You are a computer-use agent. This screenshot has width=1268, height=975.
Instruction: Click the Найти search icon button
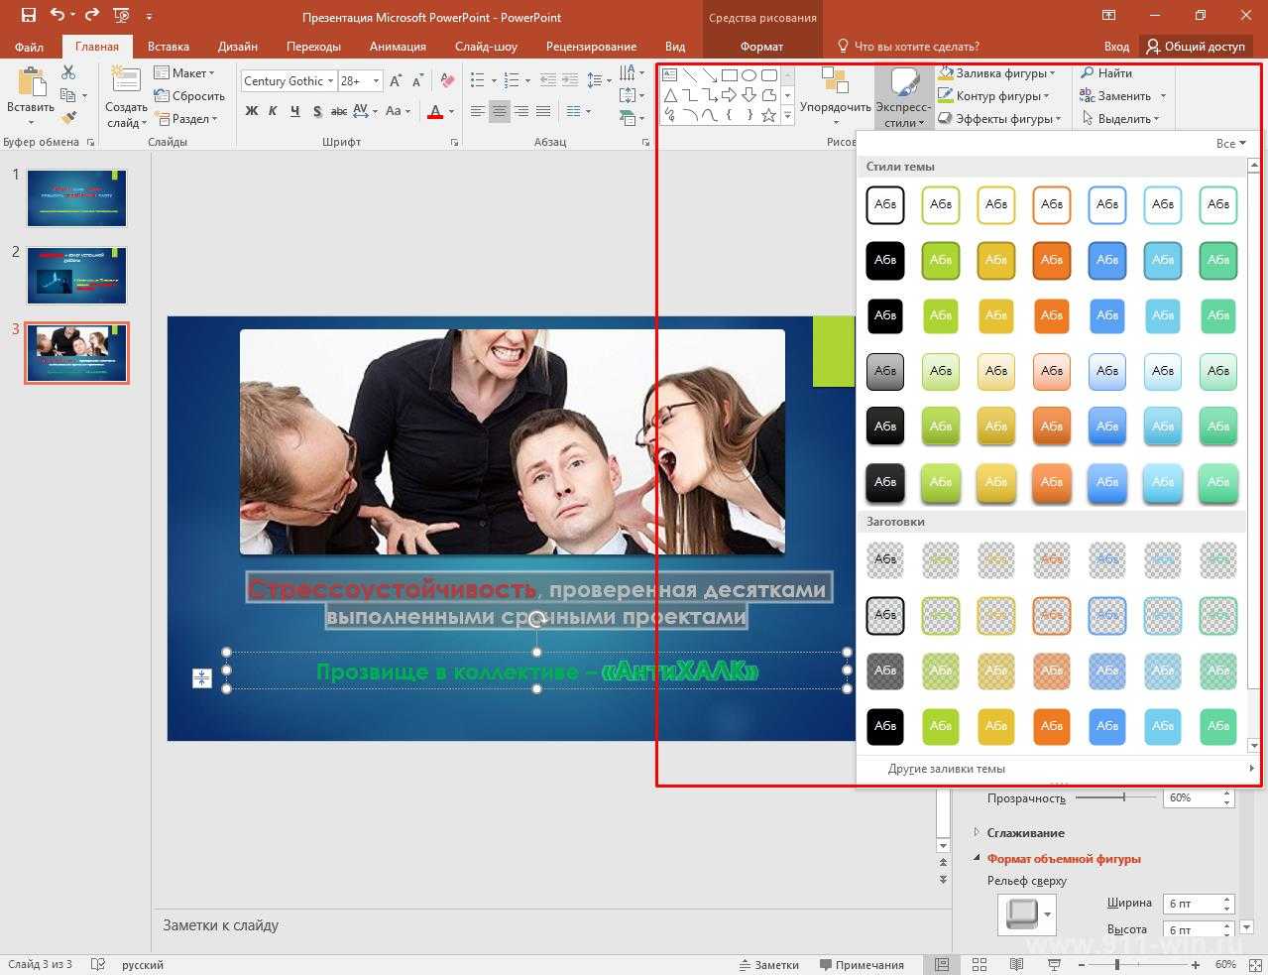pos(1106,73)
